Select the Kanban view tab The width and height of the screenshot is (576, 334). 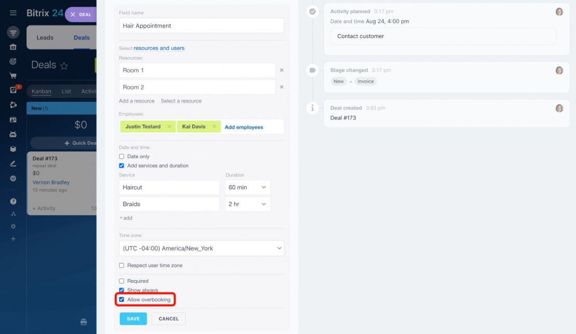41,91
